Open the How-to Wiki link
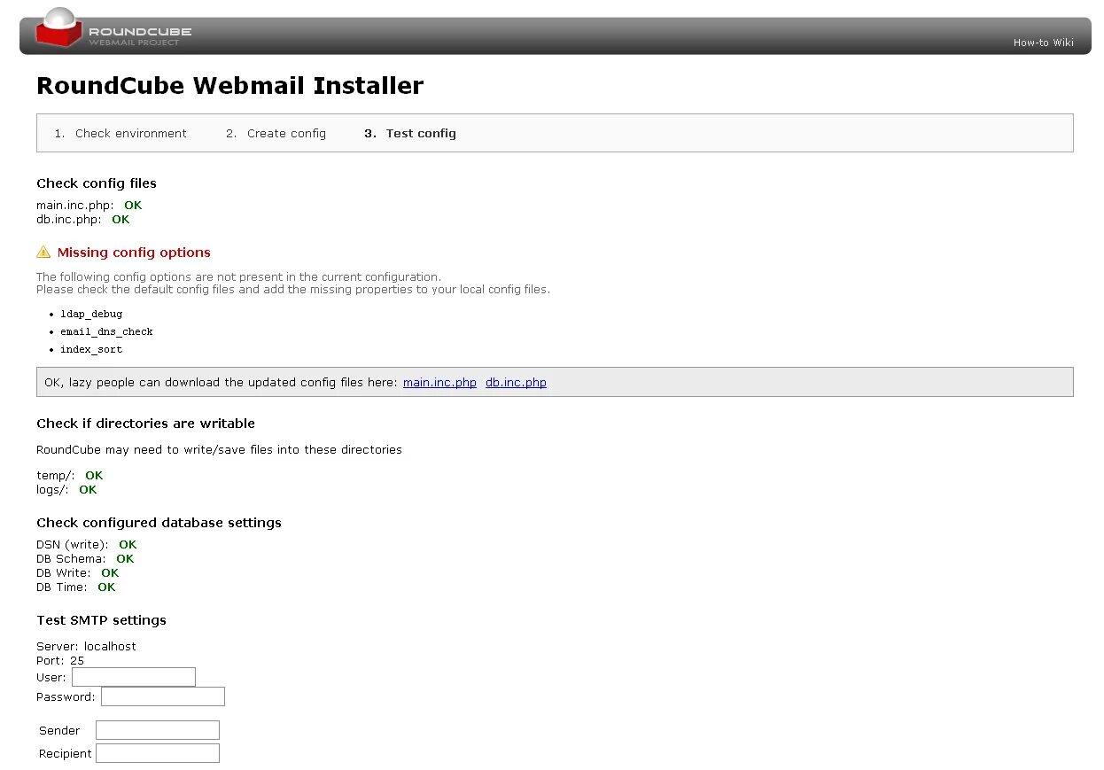This screenshot has height=770, width=1104. (1043, 43)
